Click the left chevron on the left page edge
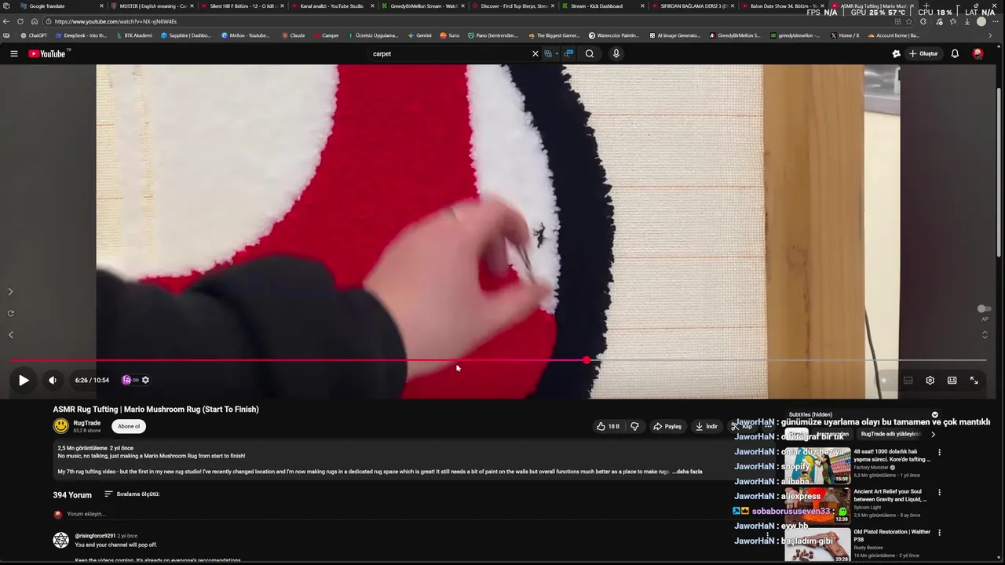Screen dimensions: 1005x565 coord(10,335)
